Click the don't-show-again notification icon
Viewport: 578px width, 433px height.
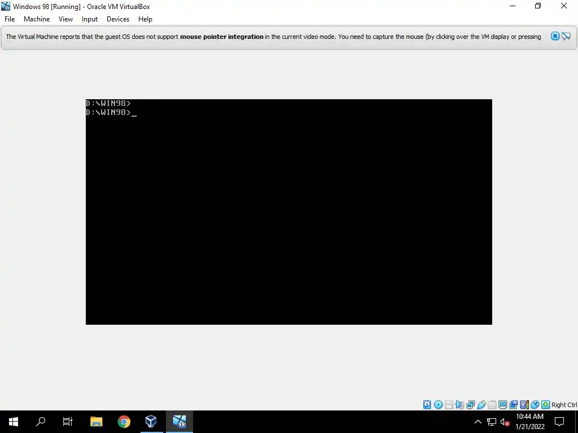coord(566,36)
